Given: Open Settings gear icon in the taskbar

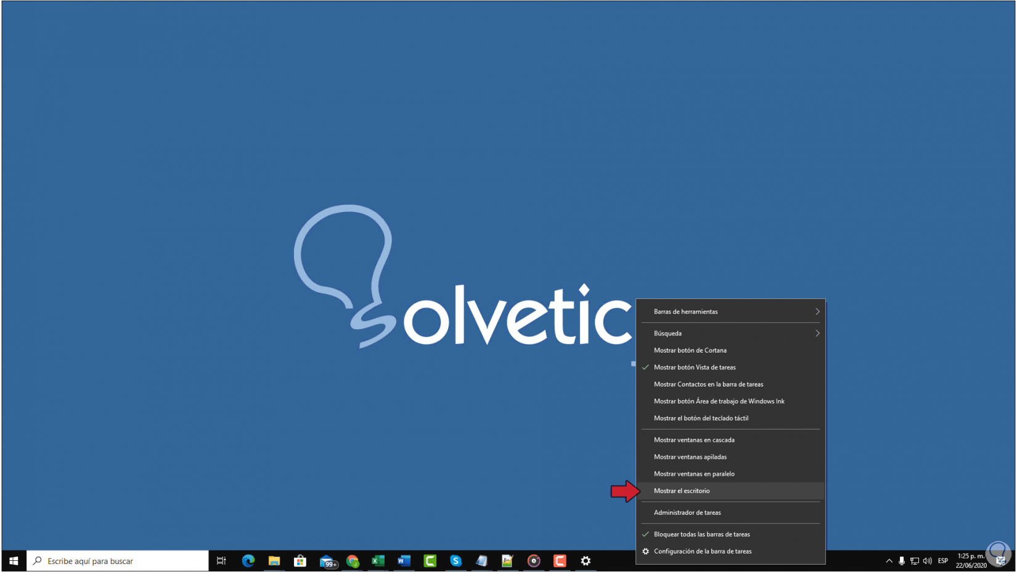Looking at the screenshot, I should click(586, 561).
